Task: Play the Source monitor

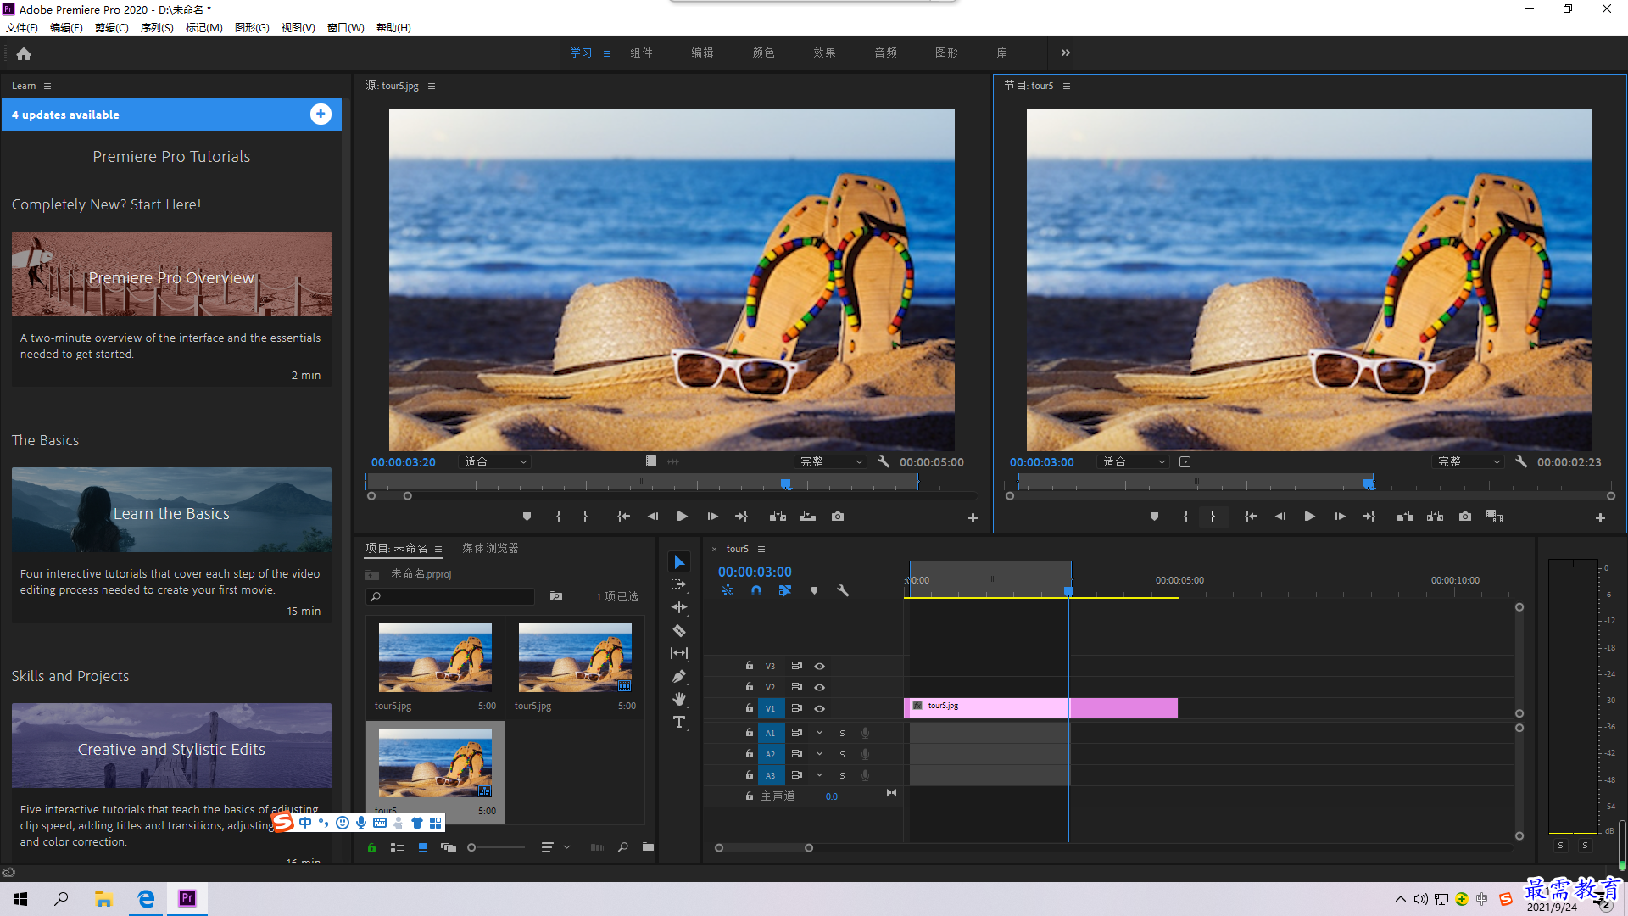Action: pyautogui.click(x=682, y=517)
